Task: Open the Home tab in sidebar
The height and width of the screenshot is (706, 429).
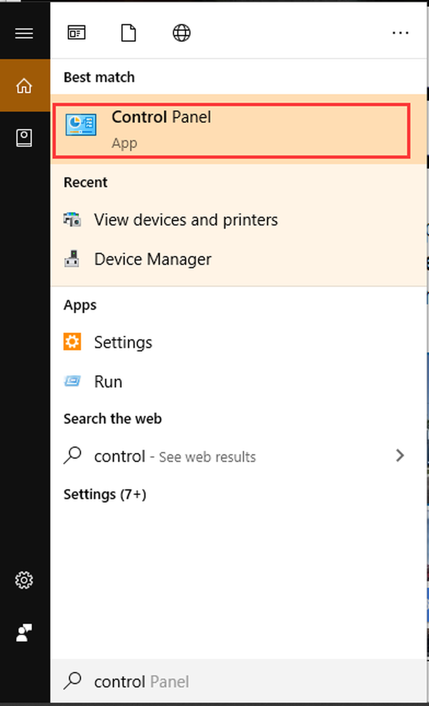Action: pyautogui.click(x=24, y=86)
